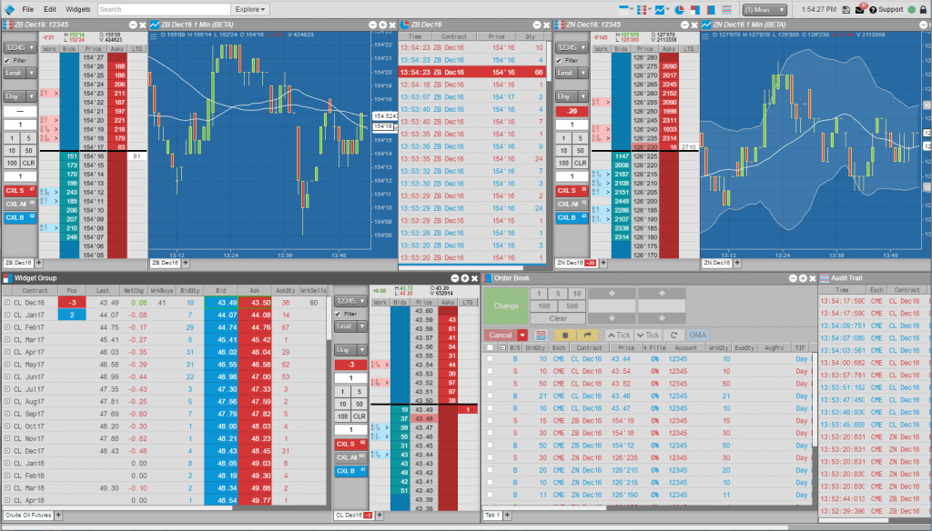The image size is (932, 531).
Task: Select the yellow hold (square) icon in Order Book
Action: coord(564,335)
